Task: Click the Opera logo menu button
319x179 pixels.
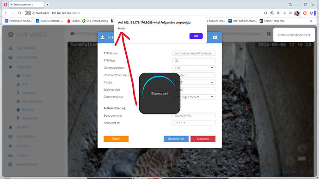Action: 6,5
